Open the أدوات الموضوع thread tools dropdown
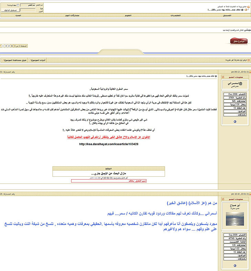 (x=37, y=60)
